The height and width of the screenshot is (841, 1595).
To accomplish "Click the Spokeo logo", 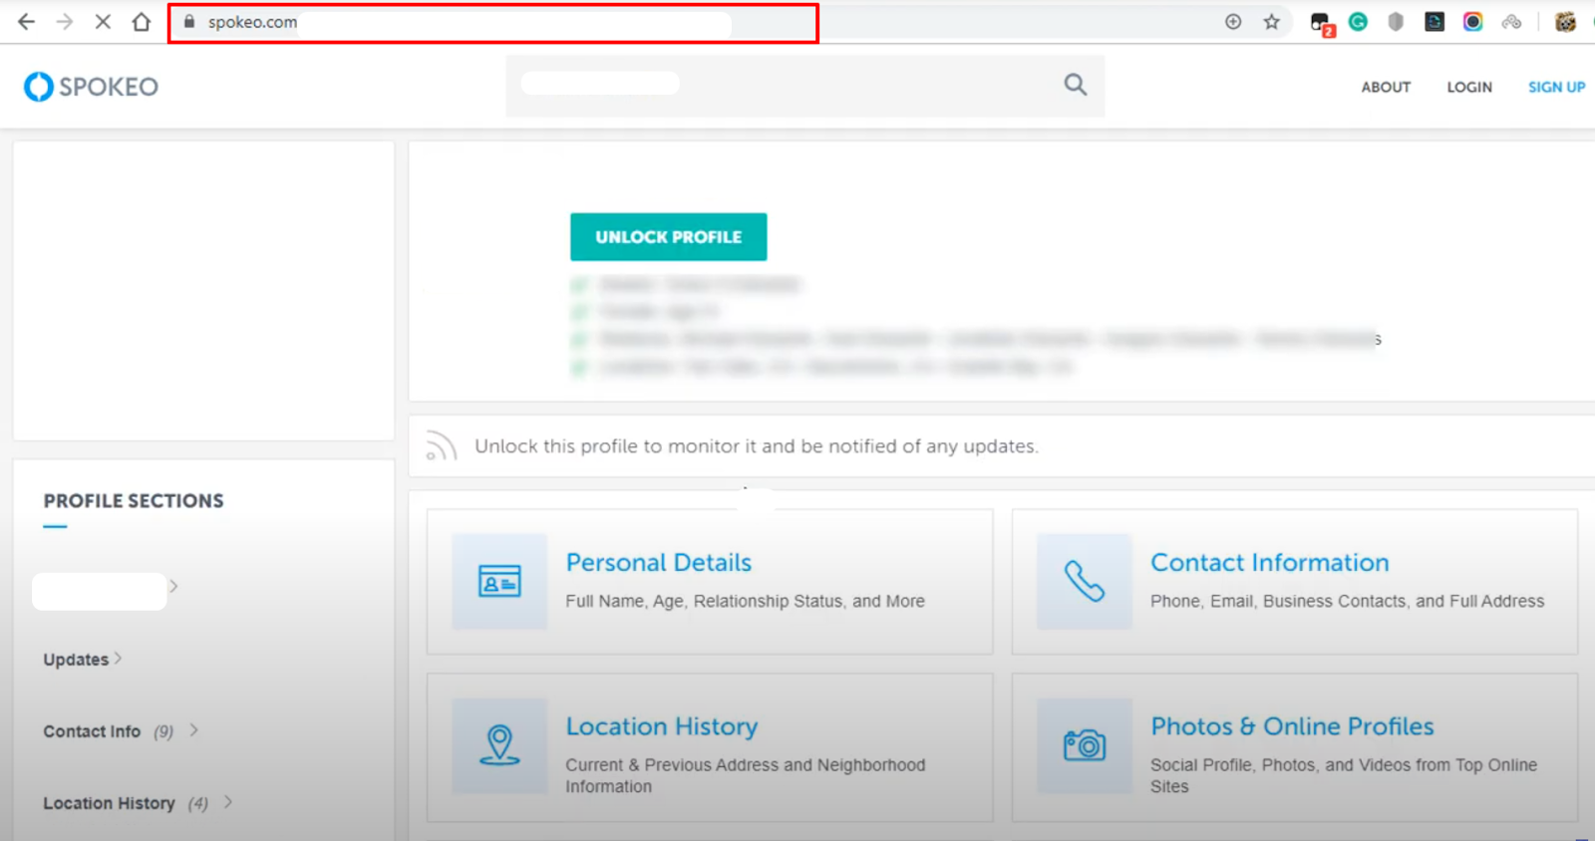I will click(x=92, y=87).
